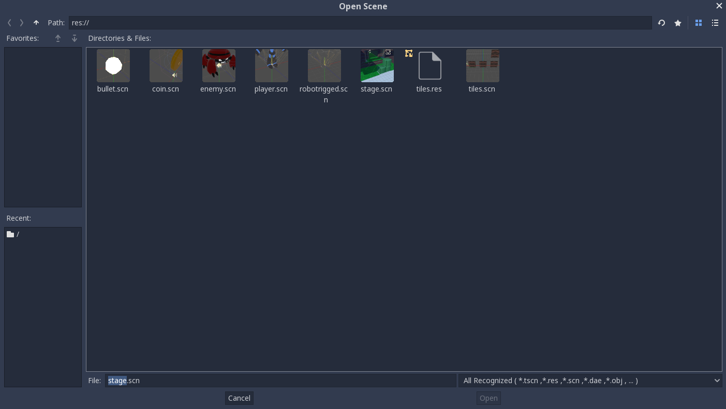The width and height of the screenshot is (726, 409).
Task: Move the selected favorite up
Action: tap(58, 38)
